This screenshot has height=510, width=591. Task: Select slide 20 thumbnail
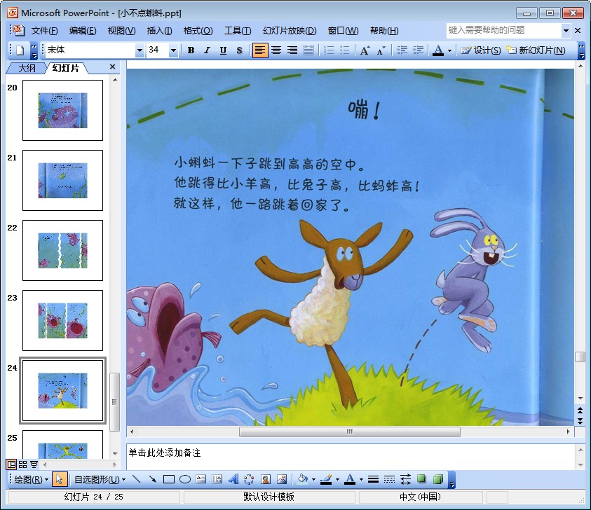(62, 110)
